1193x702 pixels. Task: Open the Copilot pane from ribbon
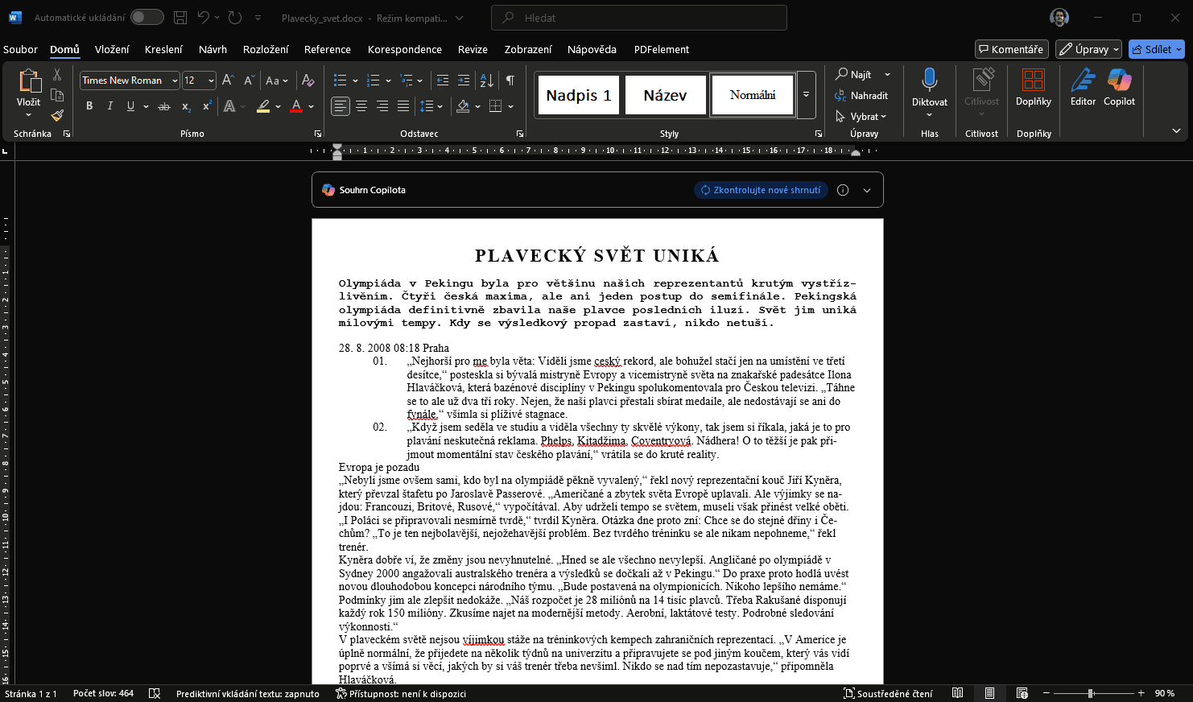pos(1119,87)
